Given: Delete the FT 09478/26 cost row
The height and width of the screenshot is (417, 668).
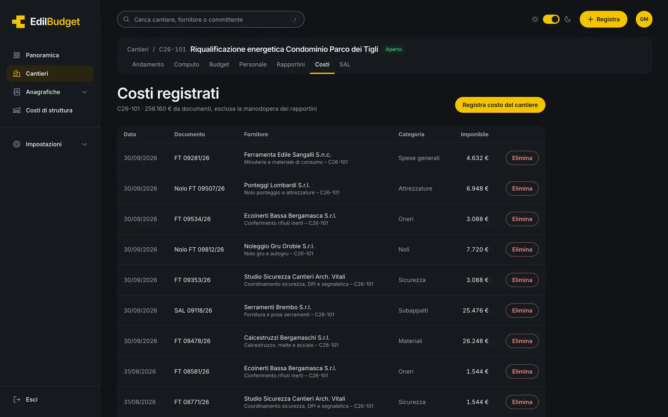Looking at the screenshot, I should pos(522,341).
